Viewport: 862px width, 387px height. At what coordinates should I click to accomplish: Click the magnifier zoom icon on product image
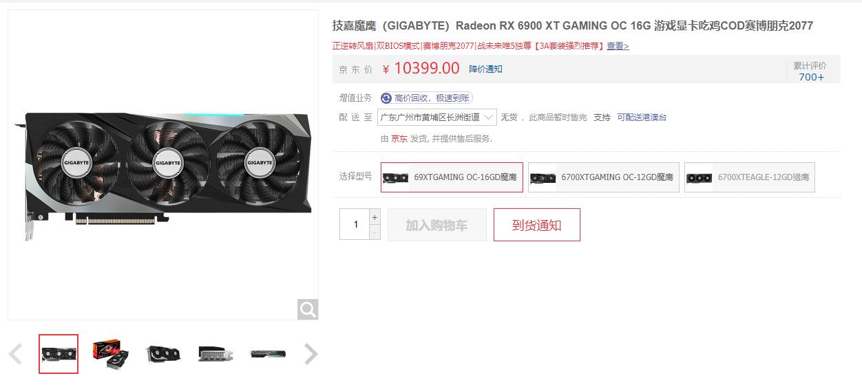[308, 309]
